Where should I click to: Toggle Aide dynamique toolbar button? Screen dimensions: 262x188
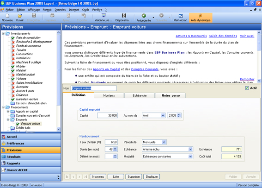(201, 18)
